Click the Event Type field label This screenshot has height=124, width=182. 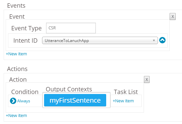tap(26, 28)
